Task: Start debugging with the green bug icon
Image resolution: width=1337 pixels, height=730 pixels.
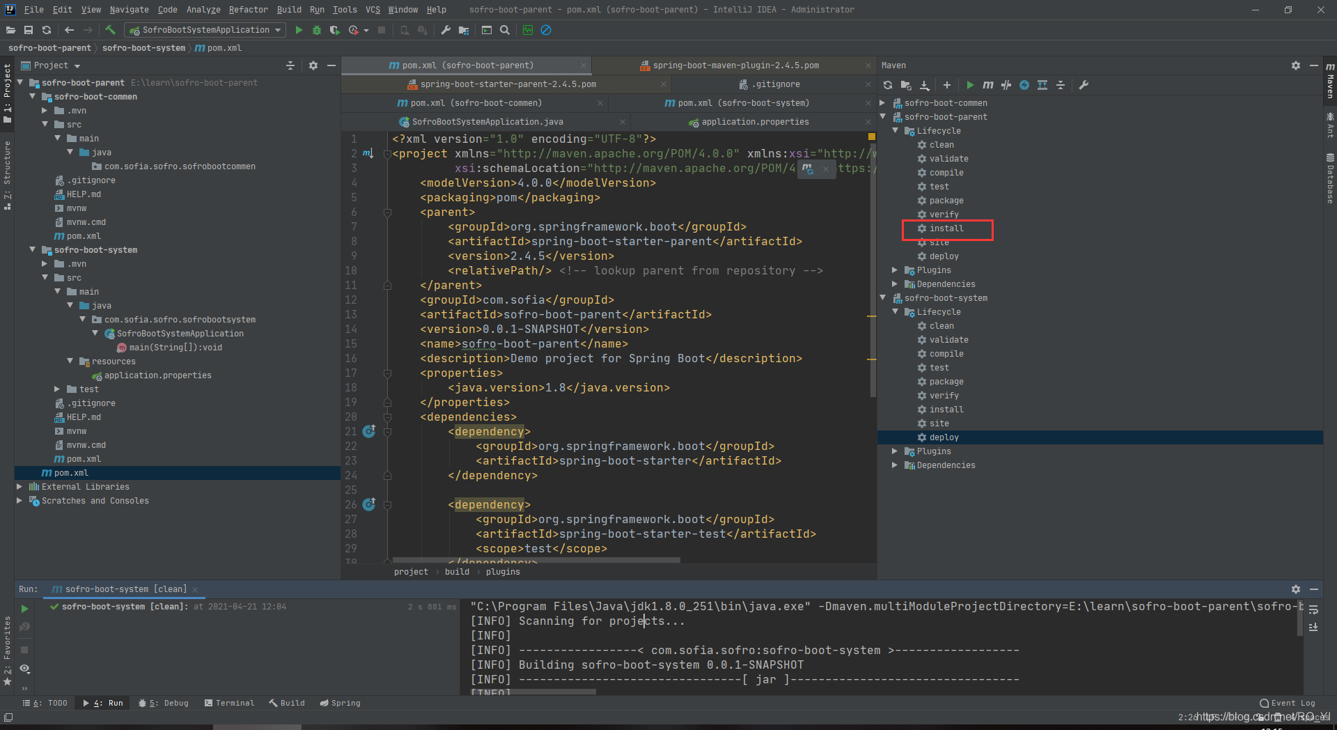Action: click(x=317, y=30)
